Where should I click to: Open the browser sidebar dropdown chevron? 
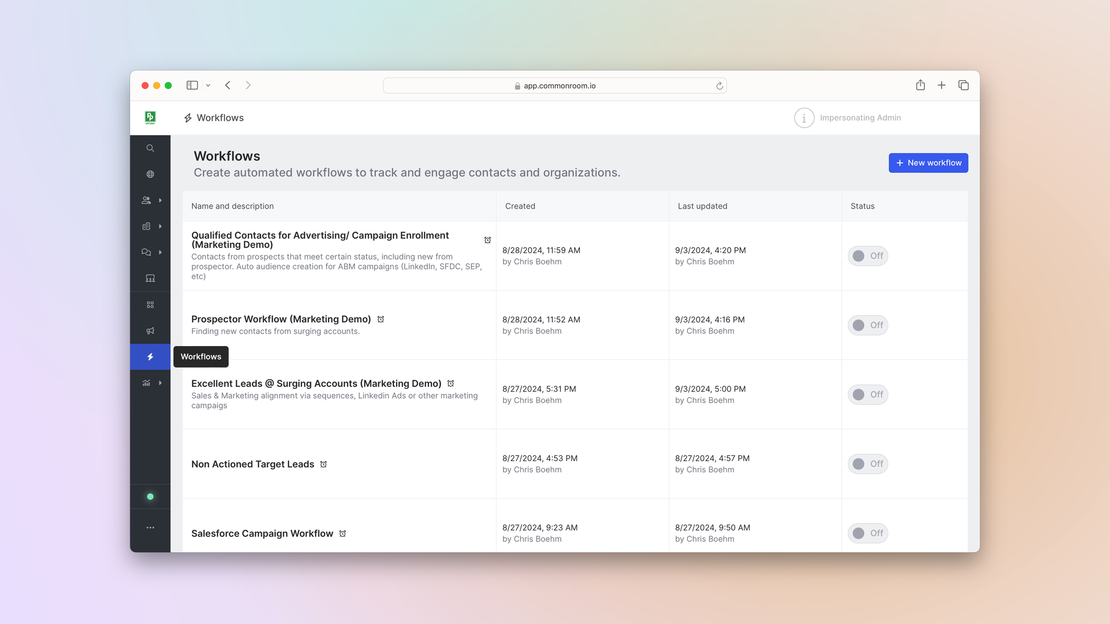(208, 86)
